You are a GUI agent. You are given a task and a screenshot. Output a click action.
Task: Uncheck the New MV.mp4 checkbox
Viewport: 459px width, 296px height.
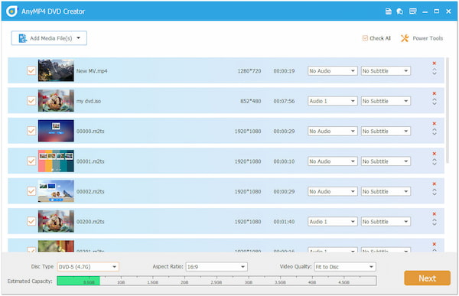pyautogui.click(x=31, y=70)
